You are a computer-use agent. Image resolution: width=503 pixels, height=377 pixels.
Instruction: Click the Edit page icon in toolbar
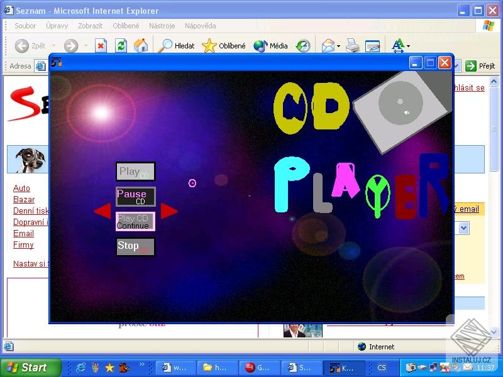[372, 46]
